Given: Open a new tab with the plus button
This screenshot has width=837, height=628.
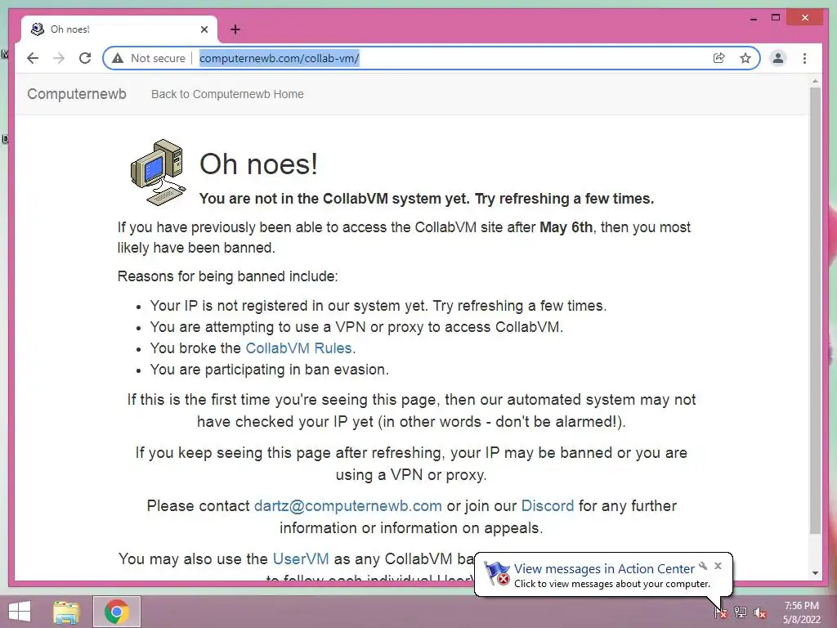Looking at the screenshot, I should (x=235, y=29).
